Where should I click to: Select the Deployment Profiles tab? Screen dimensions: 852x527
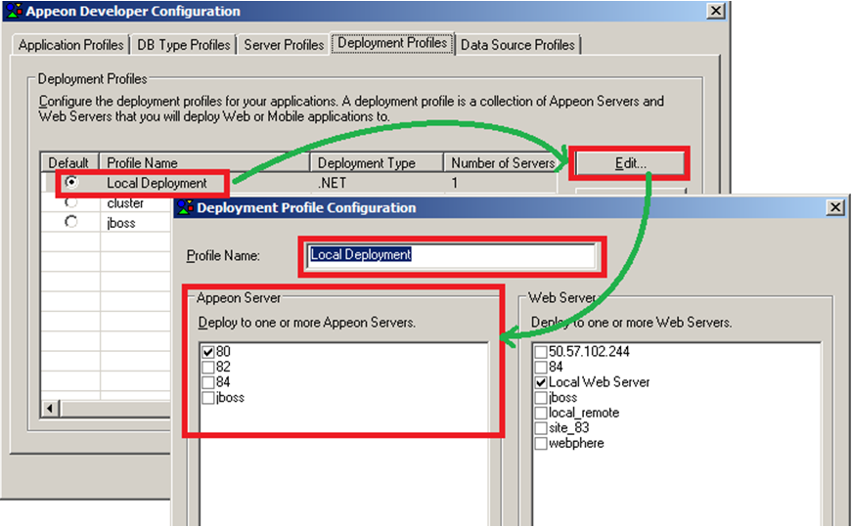(392, 43)
